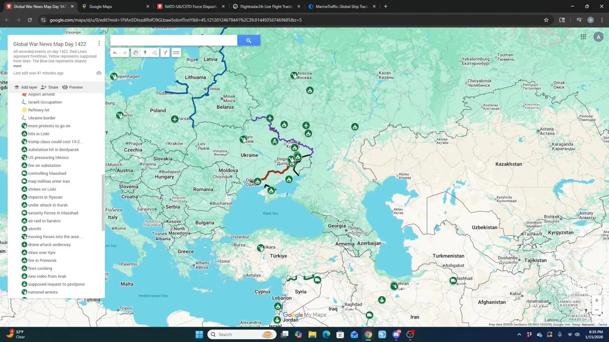Pick the Measure distances ruler tool

(176, 53)
